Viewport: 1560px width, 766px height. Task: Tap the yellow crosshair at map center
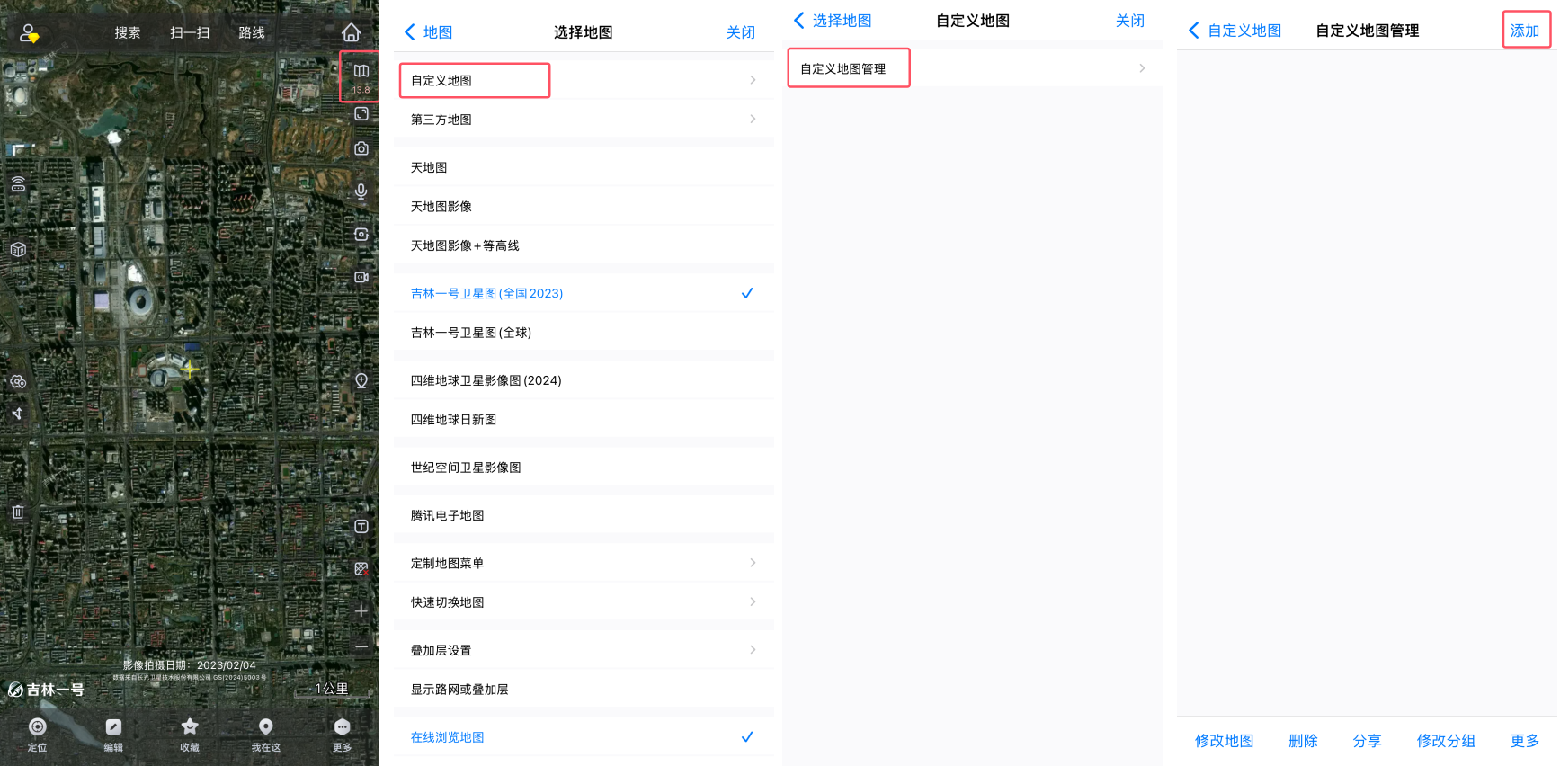click(x=189, y=369)
